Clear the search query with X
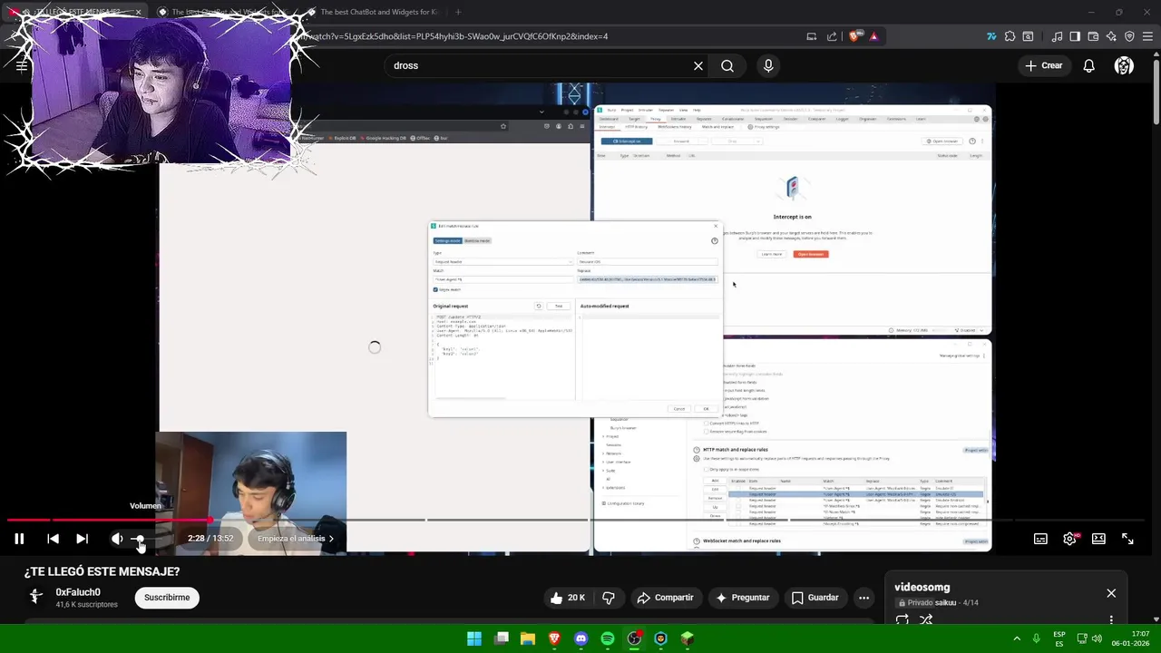Viewport: 1161px width, 653px height. (698, 65)
